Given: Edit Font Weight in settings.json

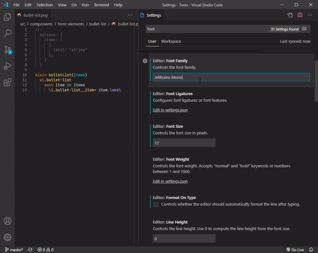Looking at the screenshot, I should coord(170,181).
